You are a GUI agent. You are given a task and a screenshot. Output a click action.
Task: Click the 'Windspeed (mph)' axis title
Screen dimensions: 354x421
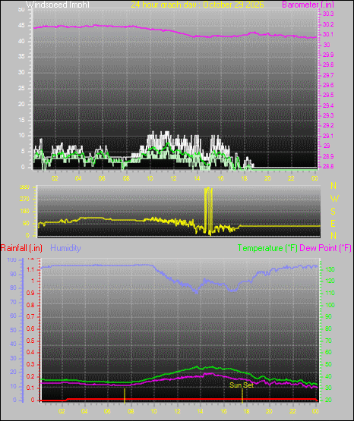coord(58,5)
